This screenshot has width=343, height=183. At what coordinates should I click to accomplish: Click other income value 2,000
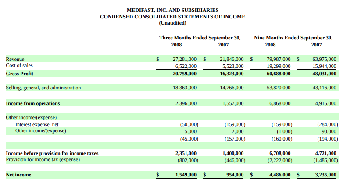click(238, 131)
